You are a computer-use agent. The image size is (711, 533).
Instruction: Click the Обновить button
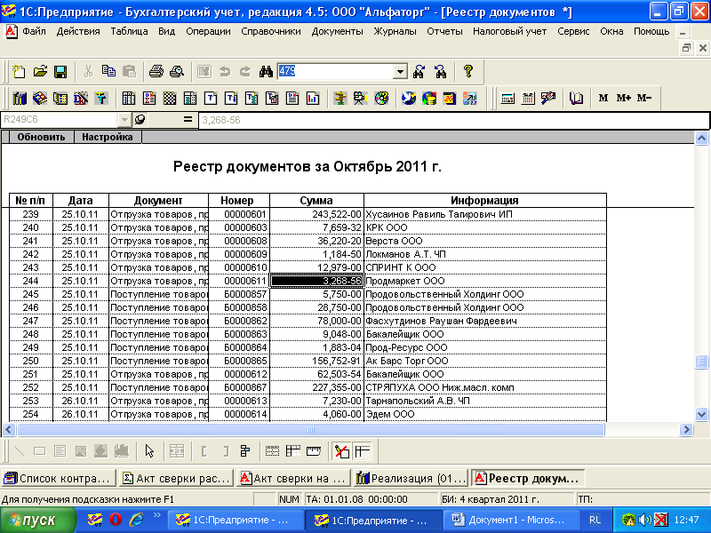coord(41,137)
